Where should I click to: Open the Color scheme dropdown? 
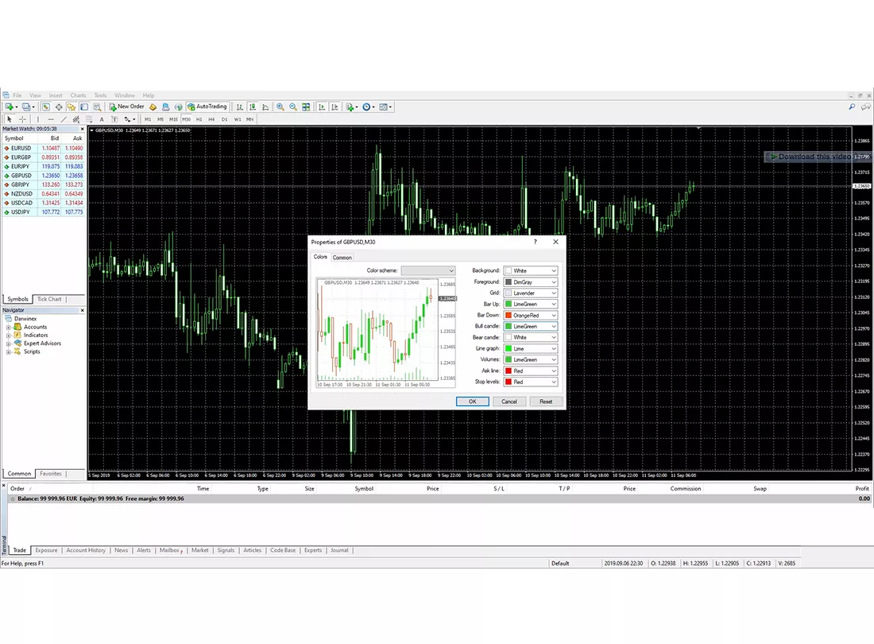click(428, 270)
